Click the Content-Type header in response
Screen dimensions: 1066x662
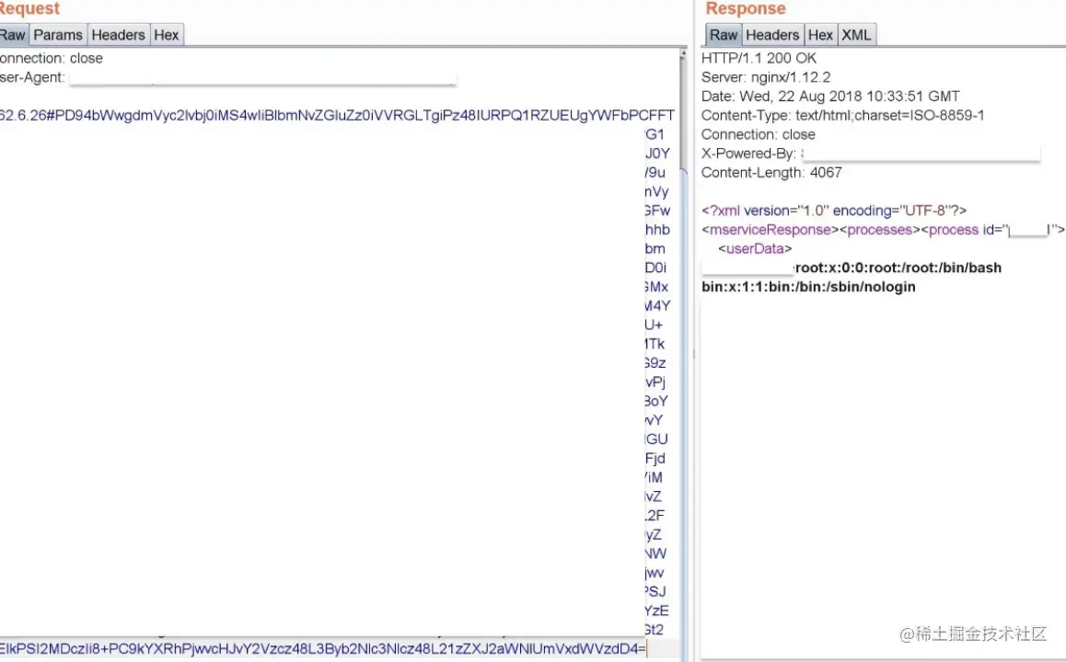coord(842,116)
